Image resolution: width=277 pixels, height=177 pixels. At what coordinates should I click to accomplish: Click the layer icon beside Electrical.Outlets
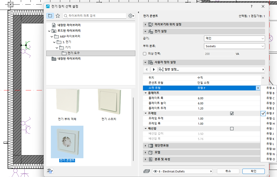pos(147,171)
